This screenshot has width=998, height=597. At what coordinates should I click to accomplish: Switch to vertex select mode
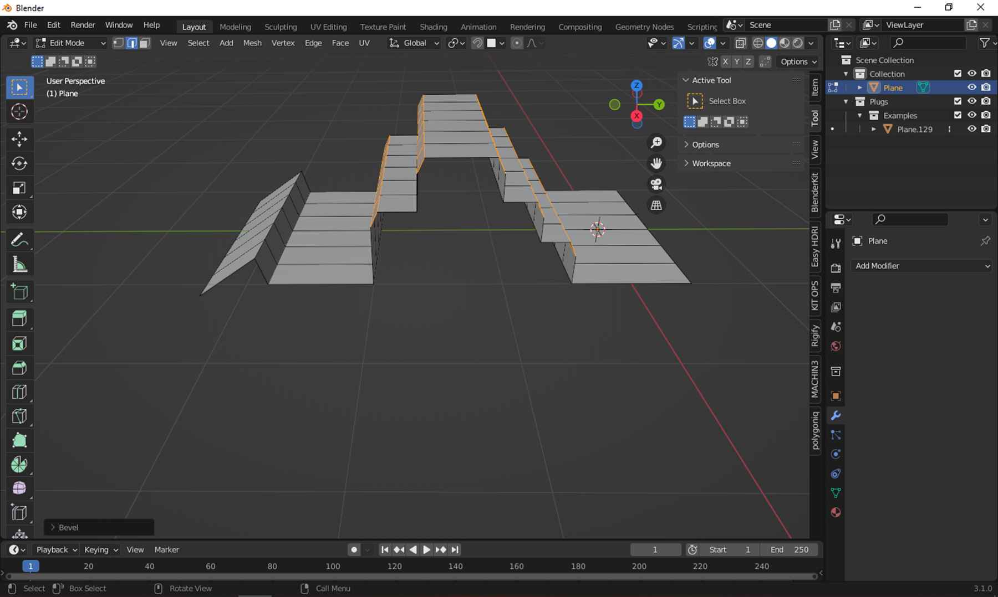click(x=118, y=43)
